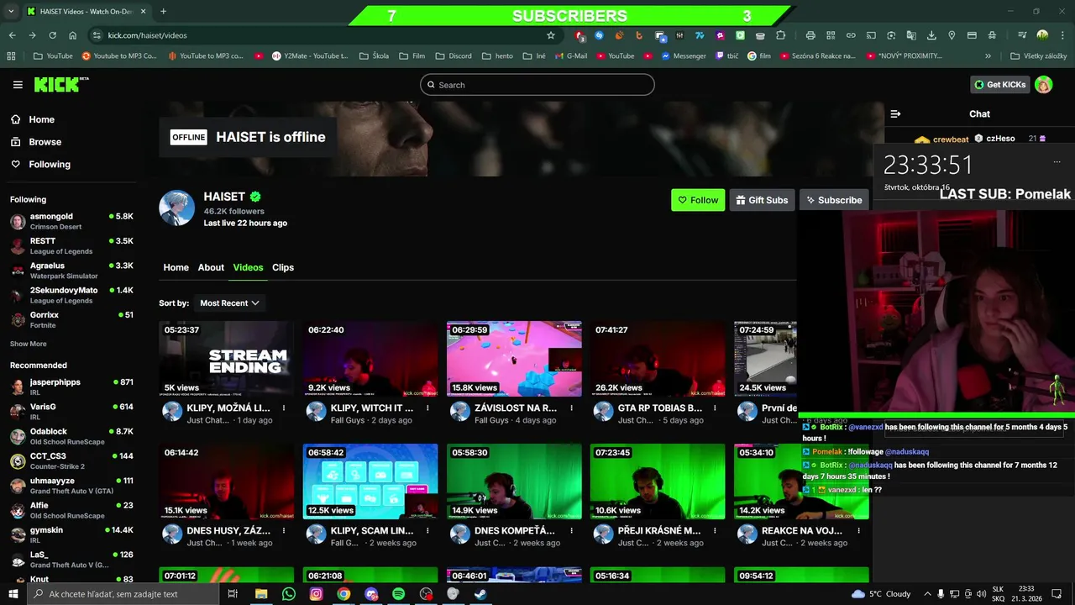
Task: Open the translate icon in Chrome toolbar
Action: tap(911, 35)
